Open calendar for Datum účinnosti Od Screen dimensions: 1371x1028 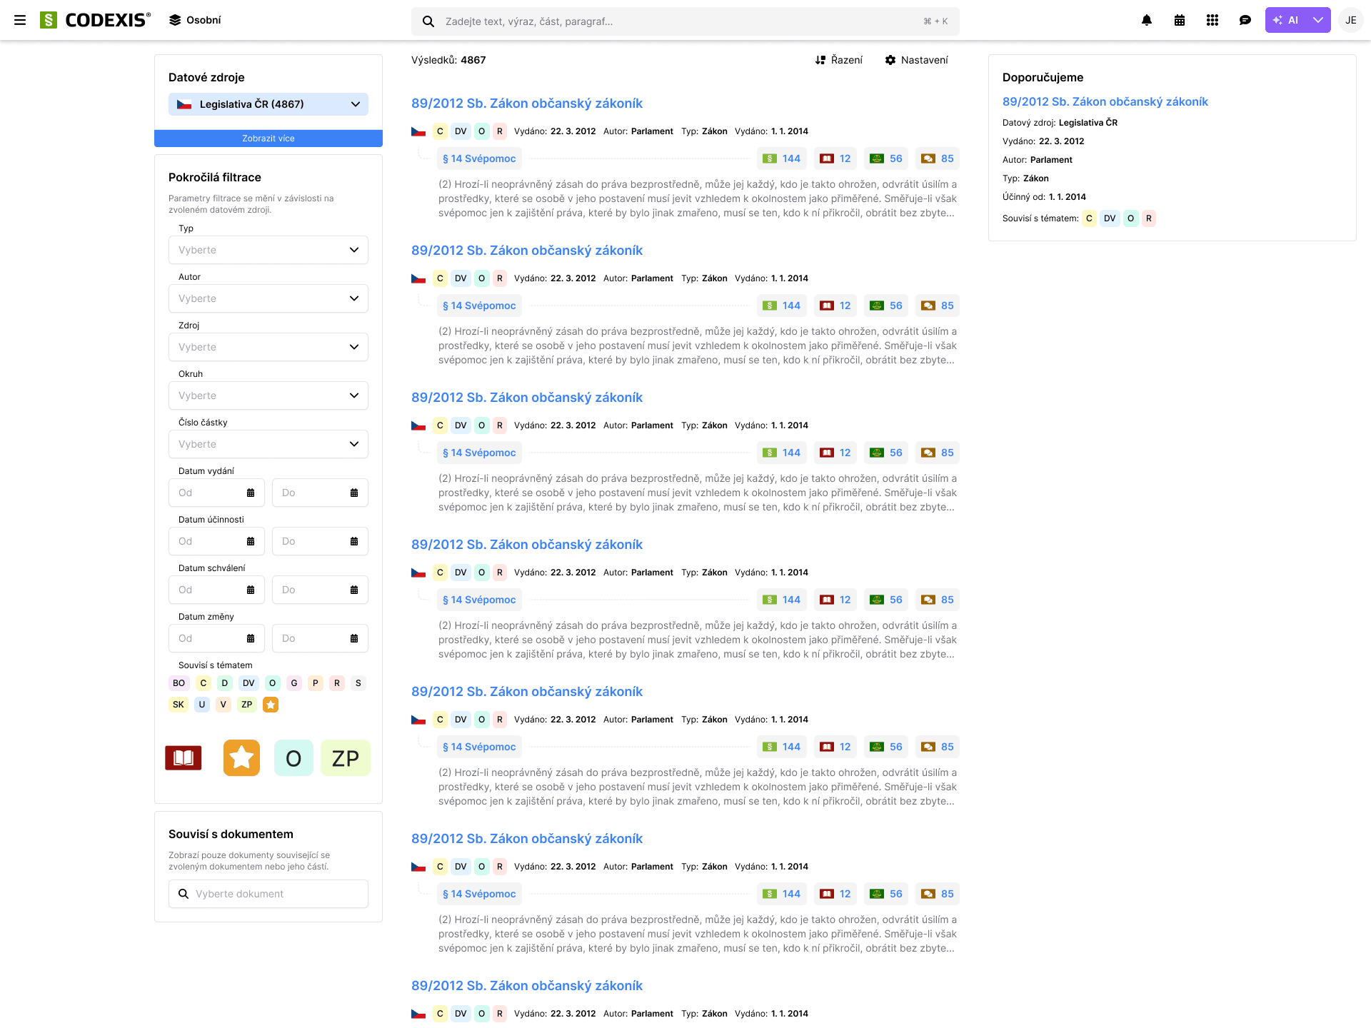251,541
